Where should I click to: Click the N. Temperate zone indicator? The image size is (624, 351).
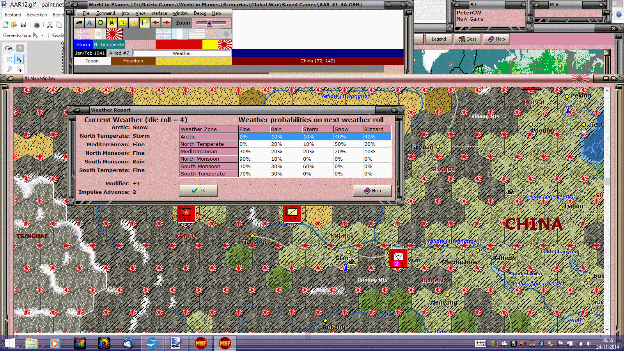(109, 44)
